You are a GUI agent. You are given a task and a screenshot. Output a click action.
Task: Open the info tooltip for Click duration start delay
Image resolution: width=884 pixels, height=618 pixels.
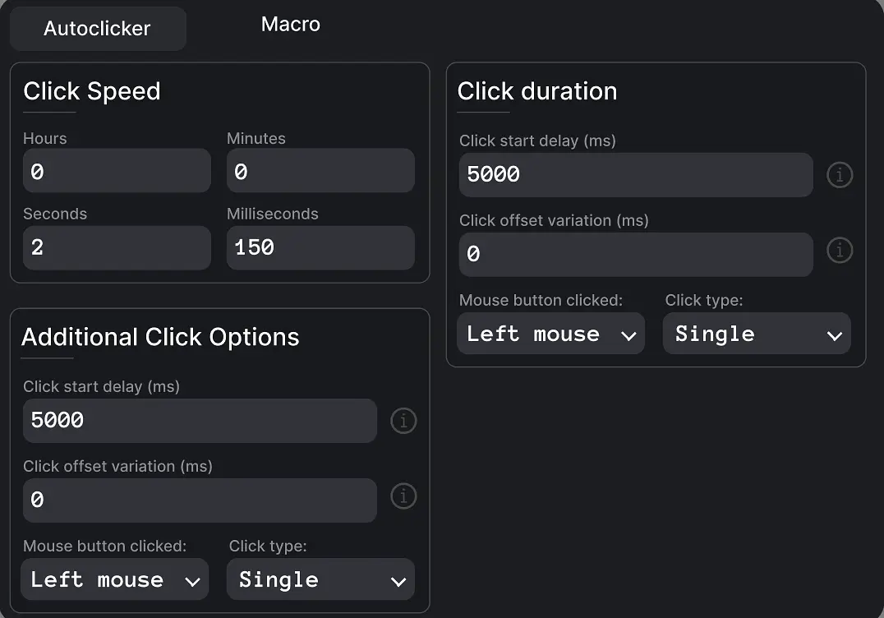839,175
